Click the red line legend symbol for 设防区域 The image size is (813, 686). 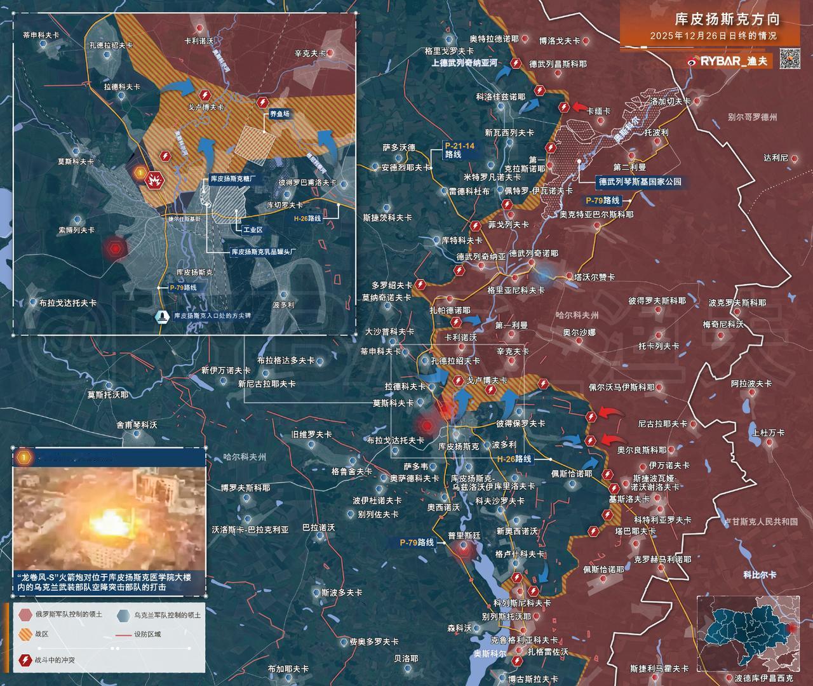tap(123, 635)
